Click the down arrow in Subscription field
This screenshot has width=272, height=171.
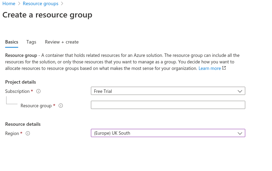pyautogui.click(x=240, y=91)
